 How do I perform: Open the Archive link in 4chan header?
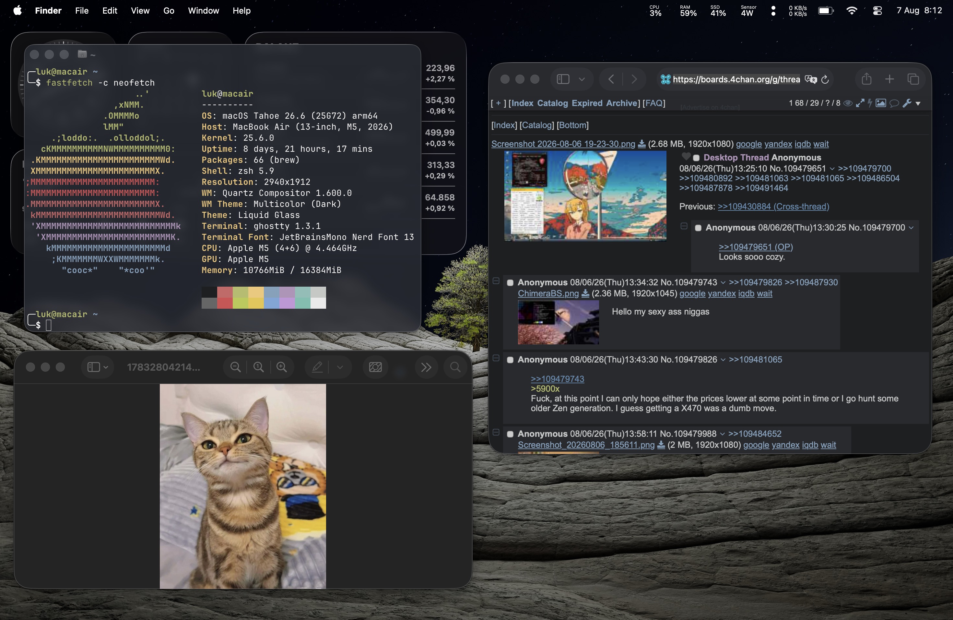[x=622, y=103]
